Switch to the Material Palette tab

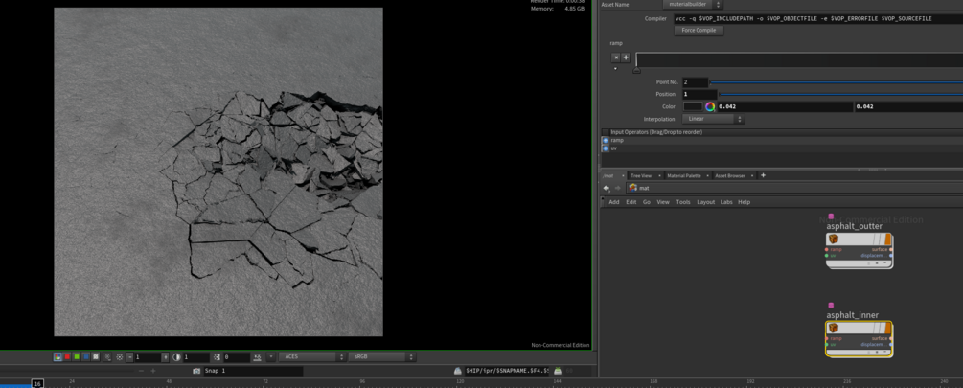[684, 176]
